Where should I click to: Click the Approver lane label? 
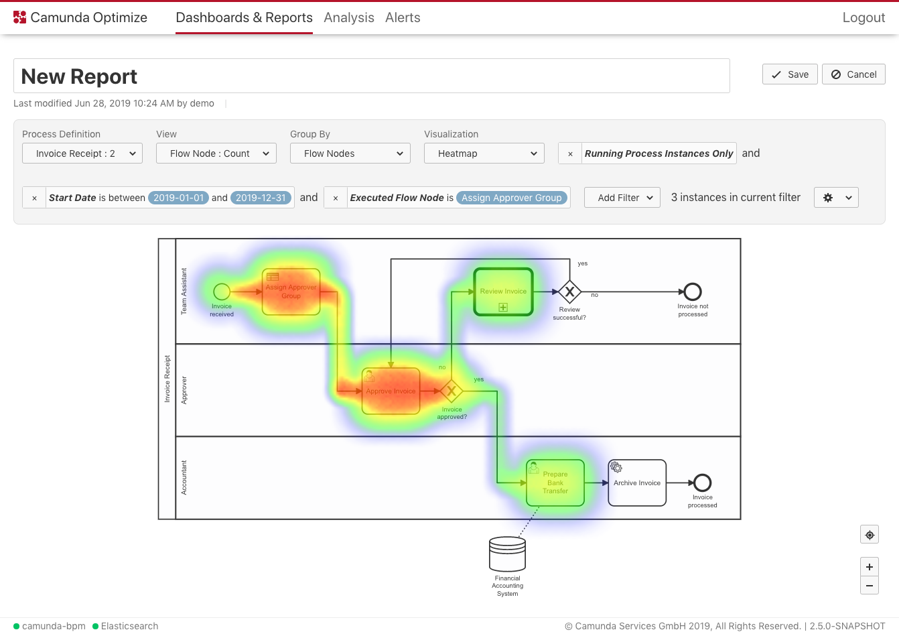[x=184, y=390]
